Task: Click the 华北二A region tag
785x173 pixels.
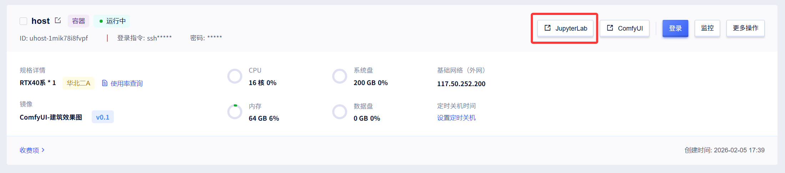Action: (x=78, y=83)
